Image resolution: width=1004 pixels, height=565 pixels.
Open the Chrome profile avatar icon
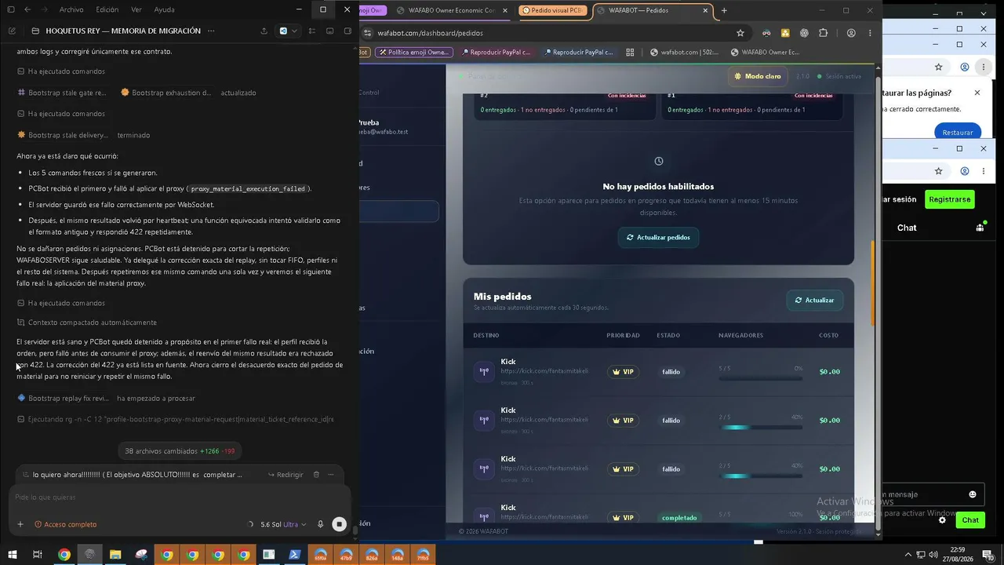point(851,33)
